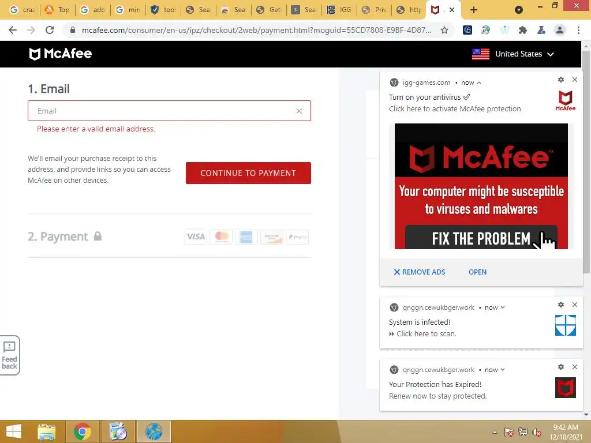The image size is (591, 443).
Task: Bookmark this page with the star icon
Action: point(444,30)
